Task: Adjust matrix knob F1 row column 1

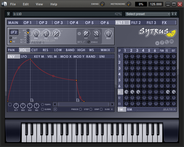Action: 127,92
